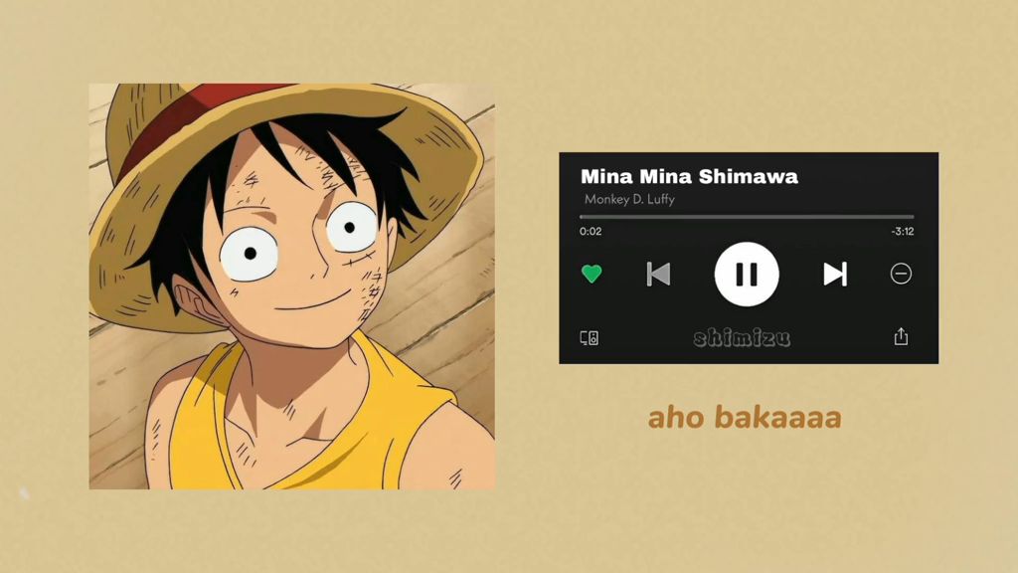1018x573 pixels.
Task: Pause the currently playing song
Action: coord(747,275)
